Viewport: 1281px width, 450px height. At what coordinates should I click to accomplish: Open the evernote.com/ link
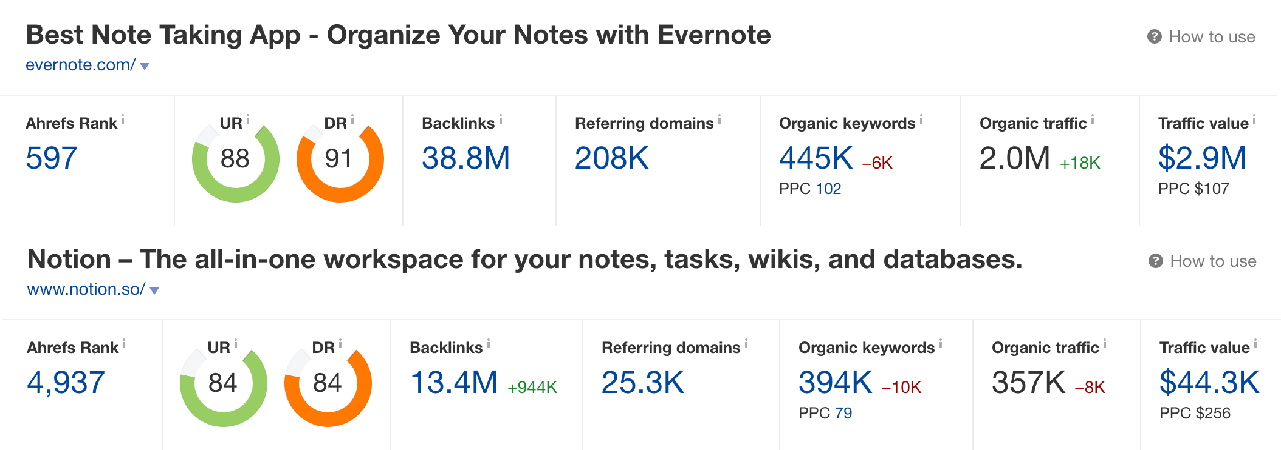81,65
